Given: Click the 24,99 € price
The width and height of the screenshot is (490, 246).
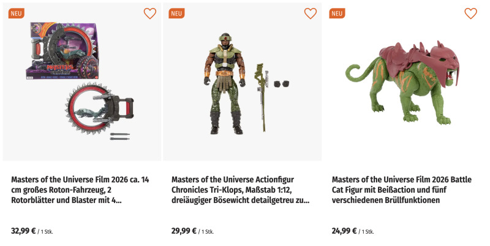Looking at the screenshot, I should [344, 231].
